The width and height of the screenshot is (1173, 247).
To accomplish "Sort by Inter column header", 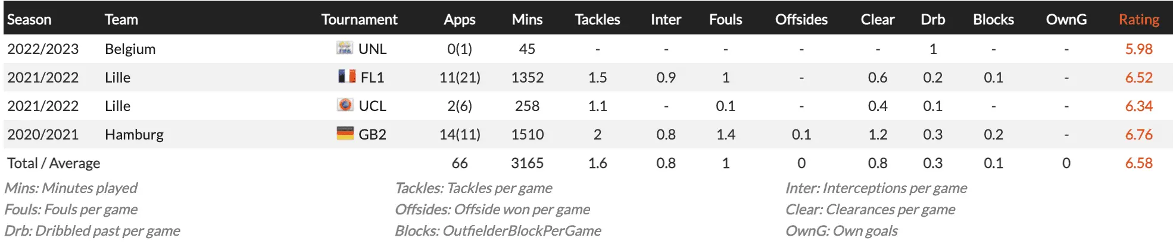I will click(666, 20).
